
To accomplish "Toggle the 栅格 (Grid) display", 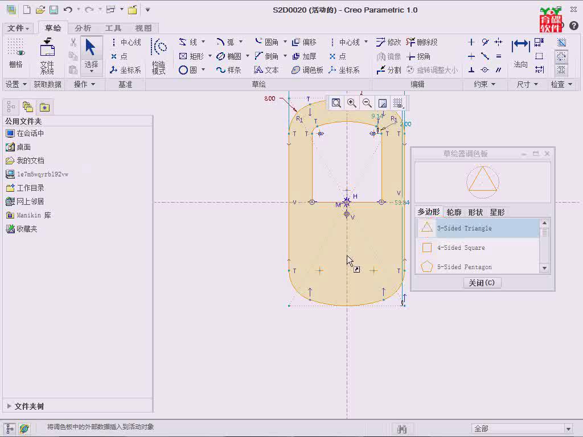I will coord(15,53).
